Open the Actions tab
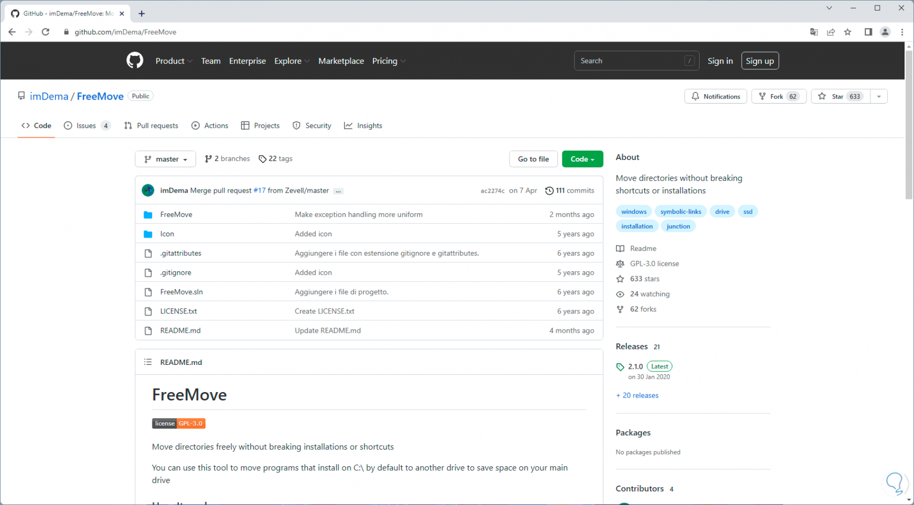 pos(210,126)
